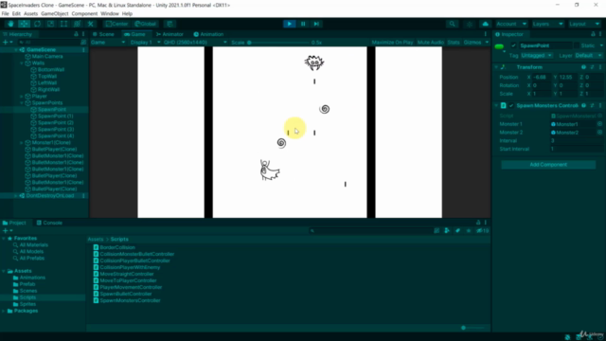Open the Layer Default dropdown
The width and height of the screenshot is (606, 341).
point(588,56)
